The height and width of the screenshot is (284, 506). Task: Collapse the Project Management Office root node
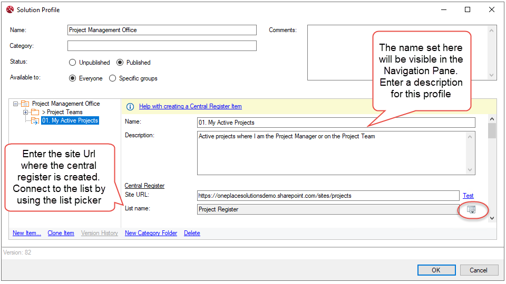[16, 104]
